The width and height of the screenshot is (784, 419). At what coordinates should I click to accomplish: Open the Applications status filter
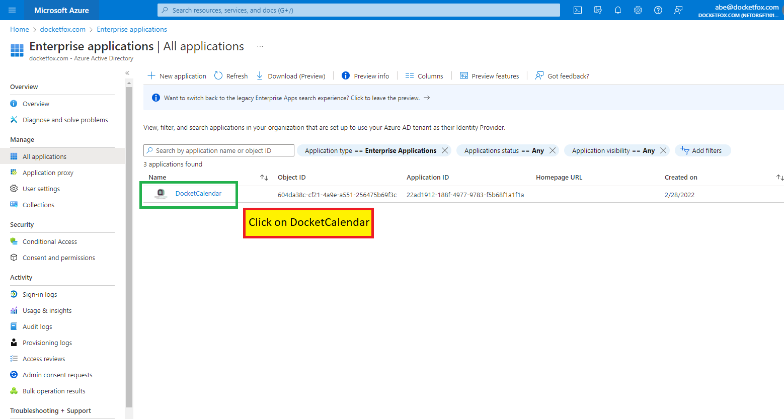(x=503, y=150)
